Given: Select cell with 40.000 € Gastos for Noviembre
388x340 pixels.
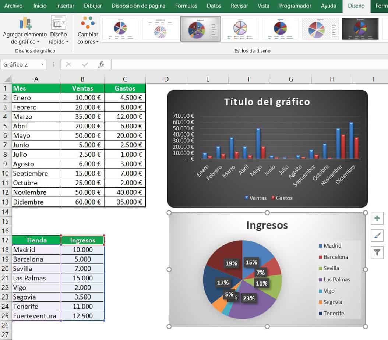Looking at the screenshot, I should point(125,192).
